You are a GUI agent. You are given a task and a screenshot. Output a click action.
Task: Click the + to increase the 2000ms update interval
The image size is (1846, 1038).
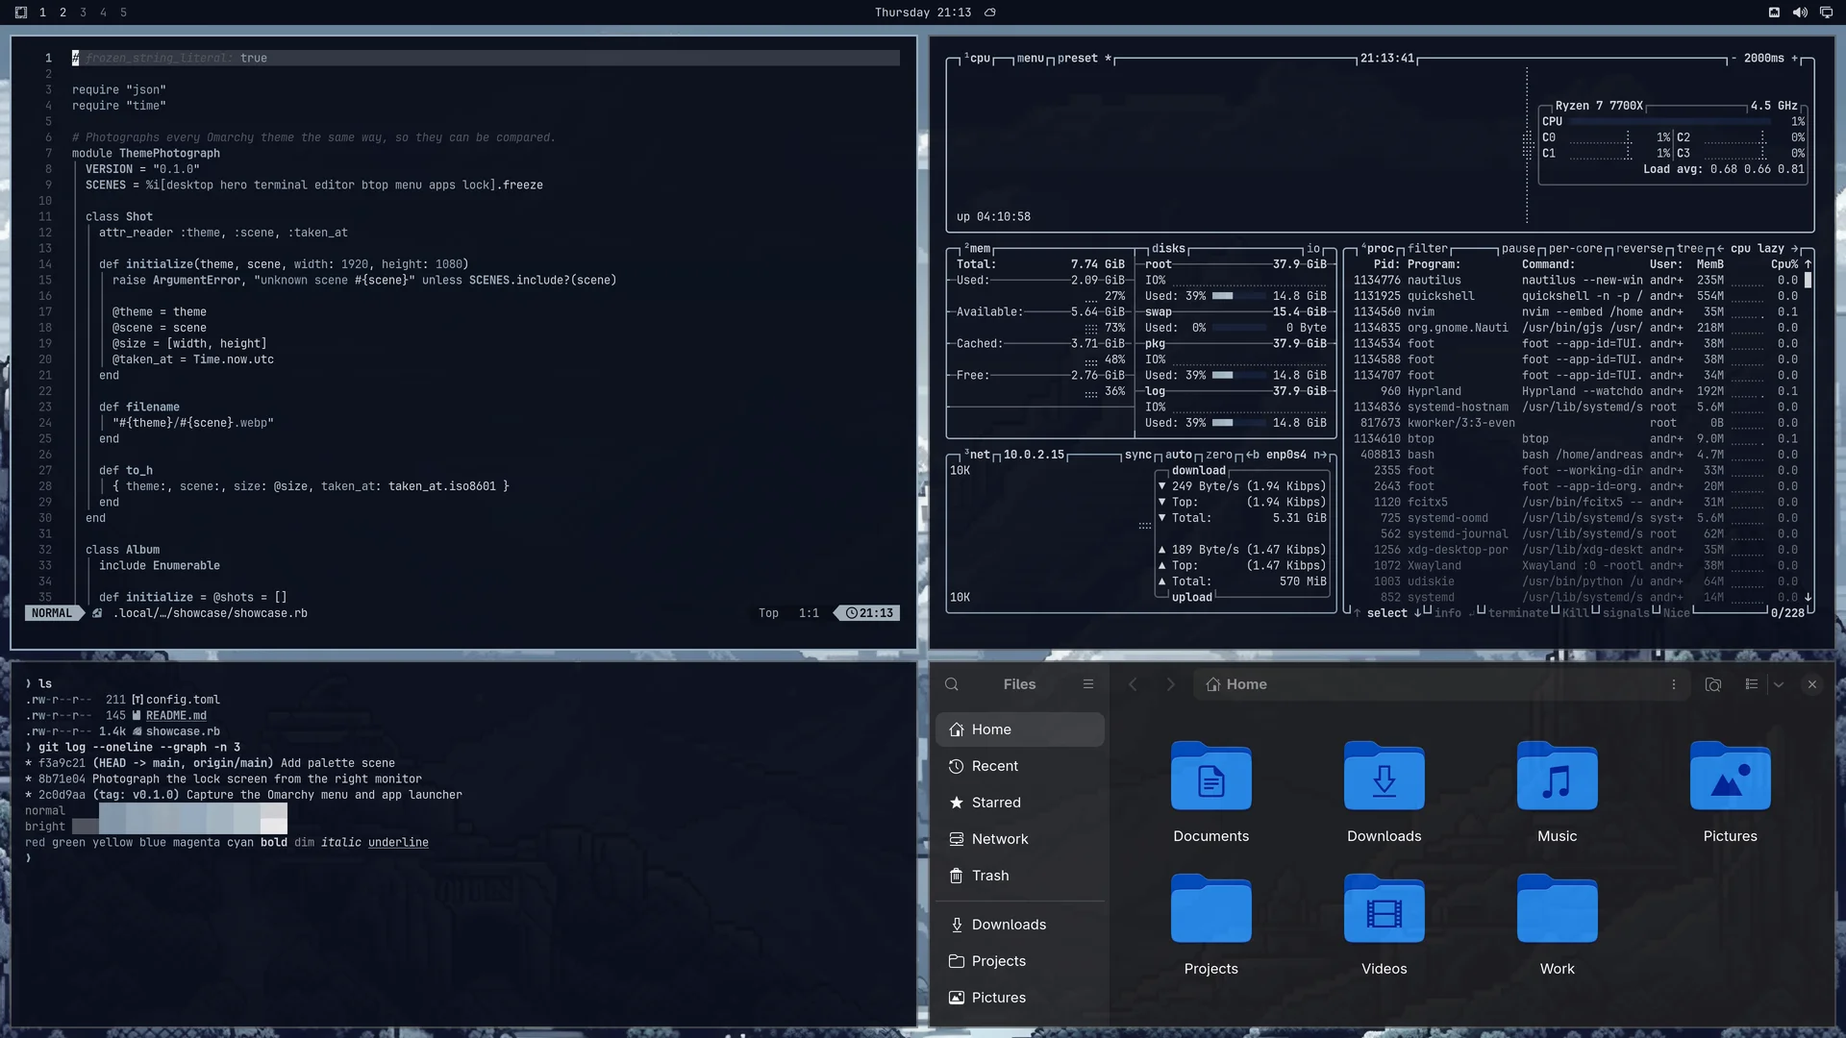(x=1794, y=59)
